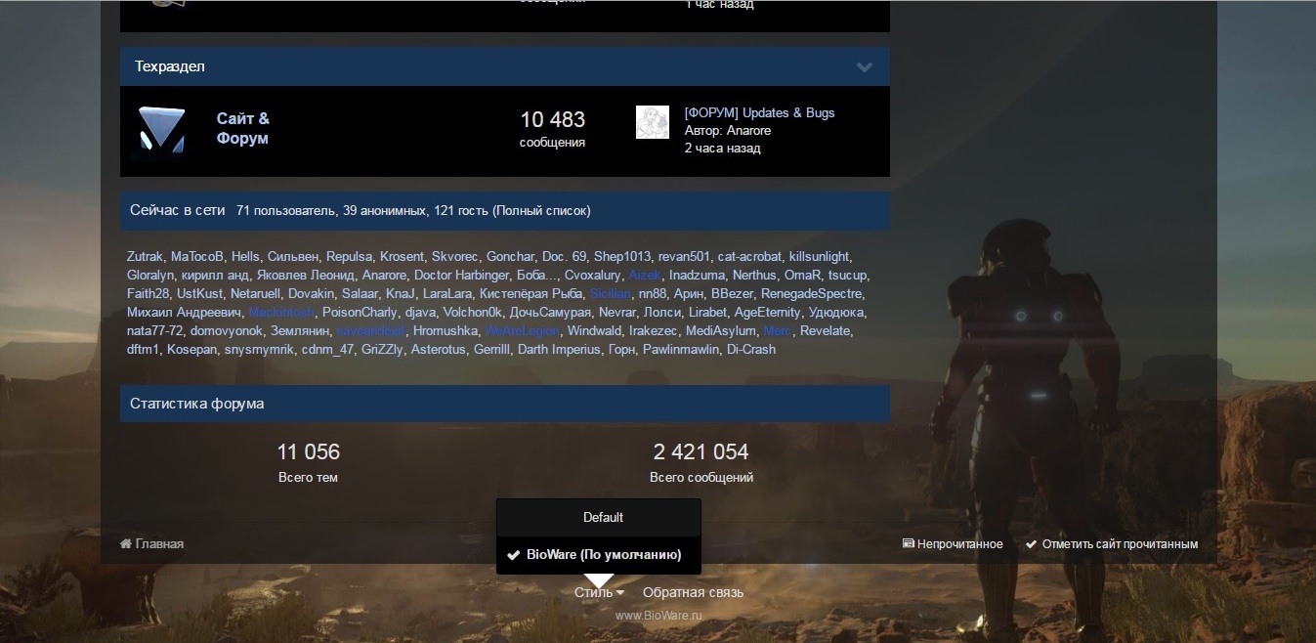The image size is (1316, 643).
Task: Click the Непрочитанное newspaper icon
Action: pyautogui.click(x=909, y=544)
